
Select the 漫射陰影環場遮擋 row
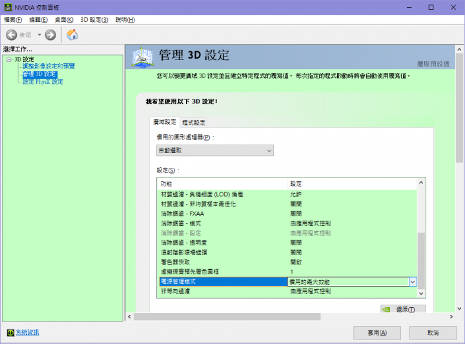pos(287,252)
